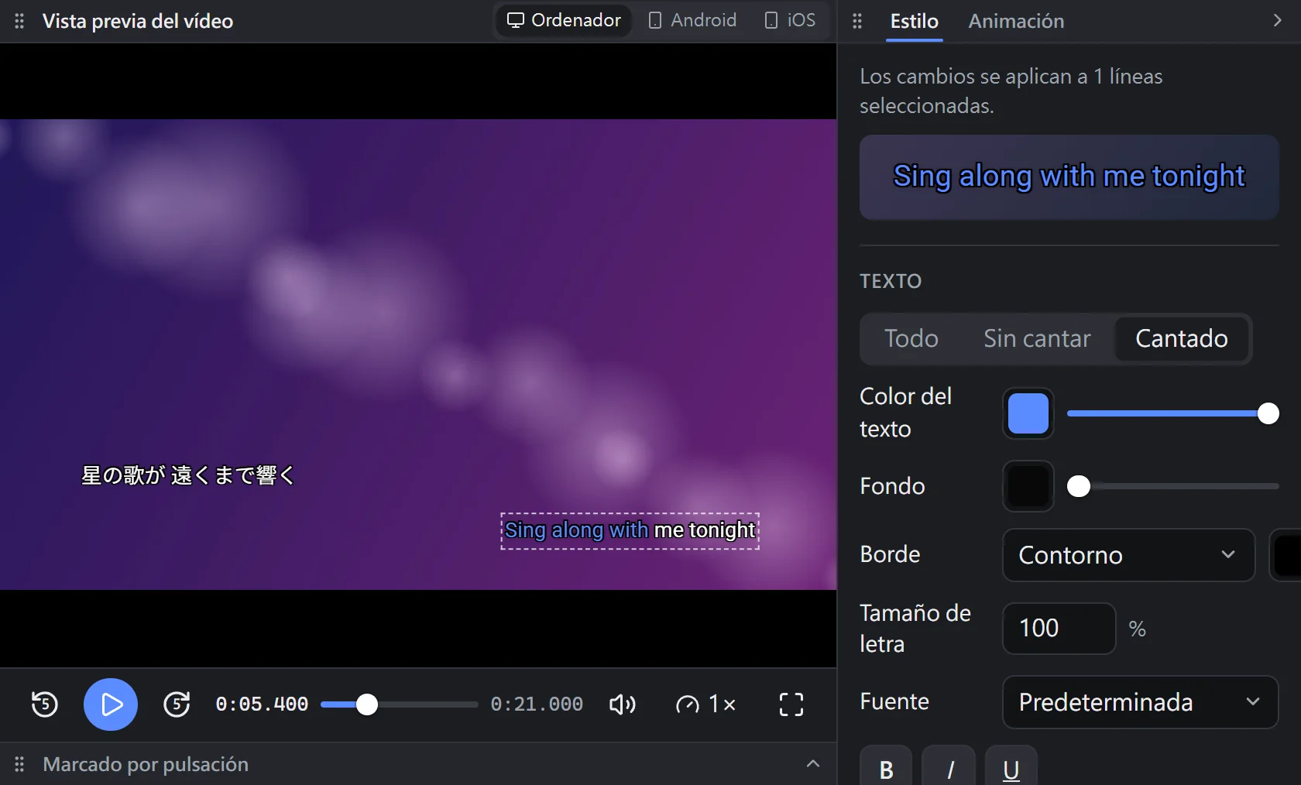The width and height of the screenshot is (1301, 785).
Task: Select the Japanese lyric line in preview
Action: point(188,475)
